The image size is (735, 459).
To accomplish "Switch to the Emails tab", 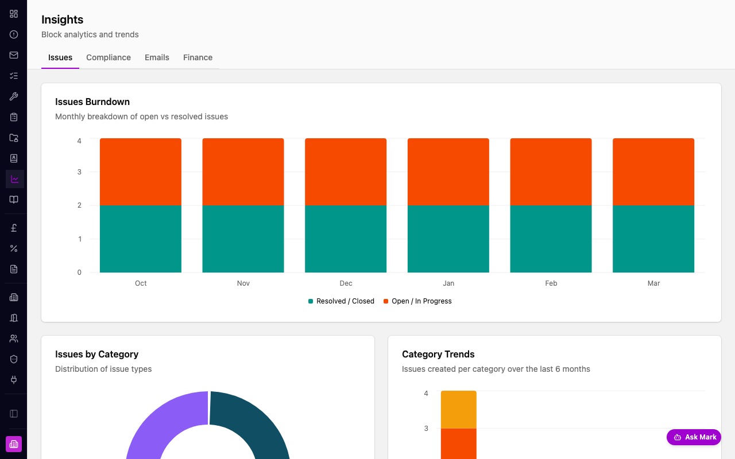I will 157,57.
